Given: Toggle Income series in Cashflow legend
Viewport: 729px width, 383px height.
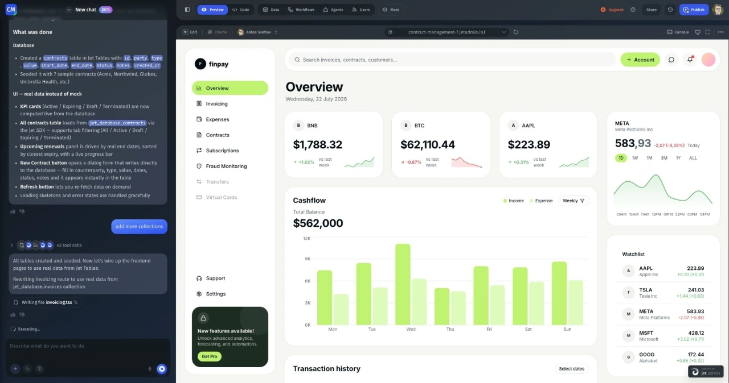Looking at the screenshot, I should click(514, 201).
